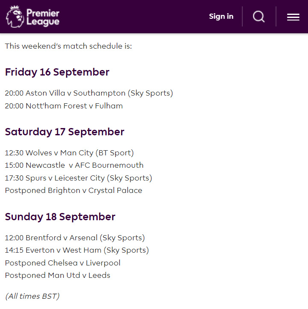
Task: Click the postponed Chelsea v Liverpool line
Action: coord(63,263)
